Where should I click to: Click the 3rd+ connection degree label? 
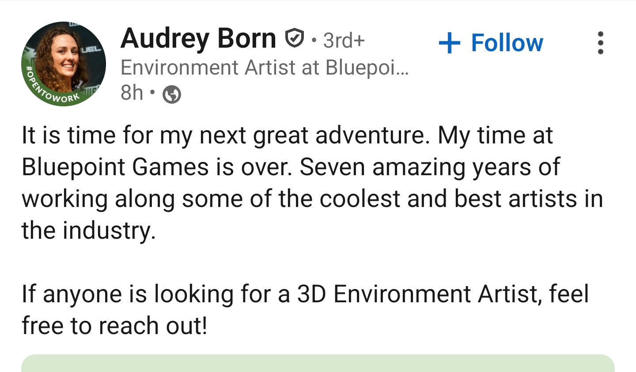click(x=344, y=41)
